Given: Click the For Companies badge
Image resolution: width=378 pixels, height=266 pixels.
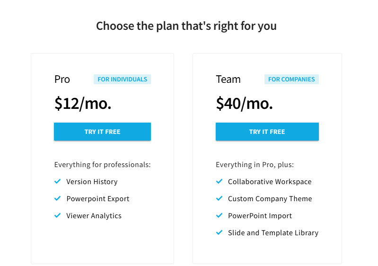Looking at the screenshot, I should (x=291, y=80).
